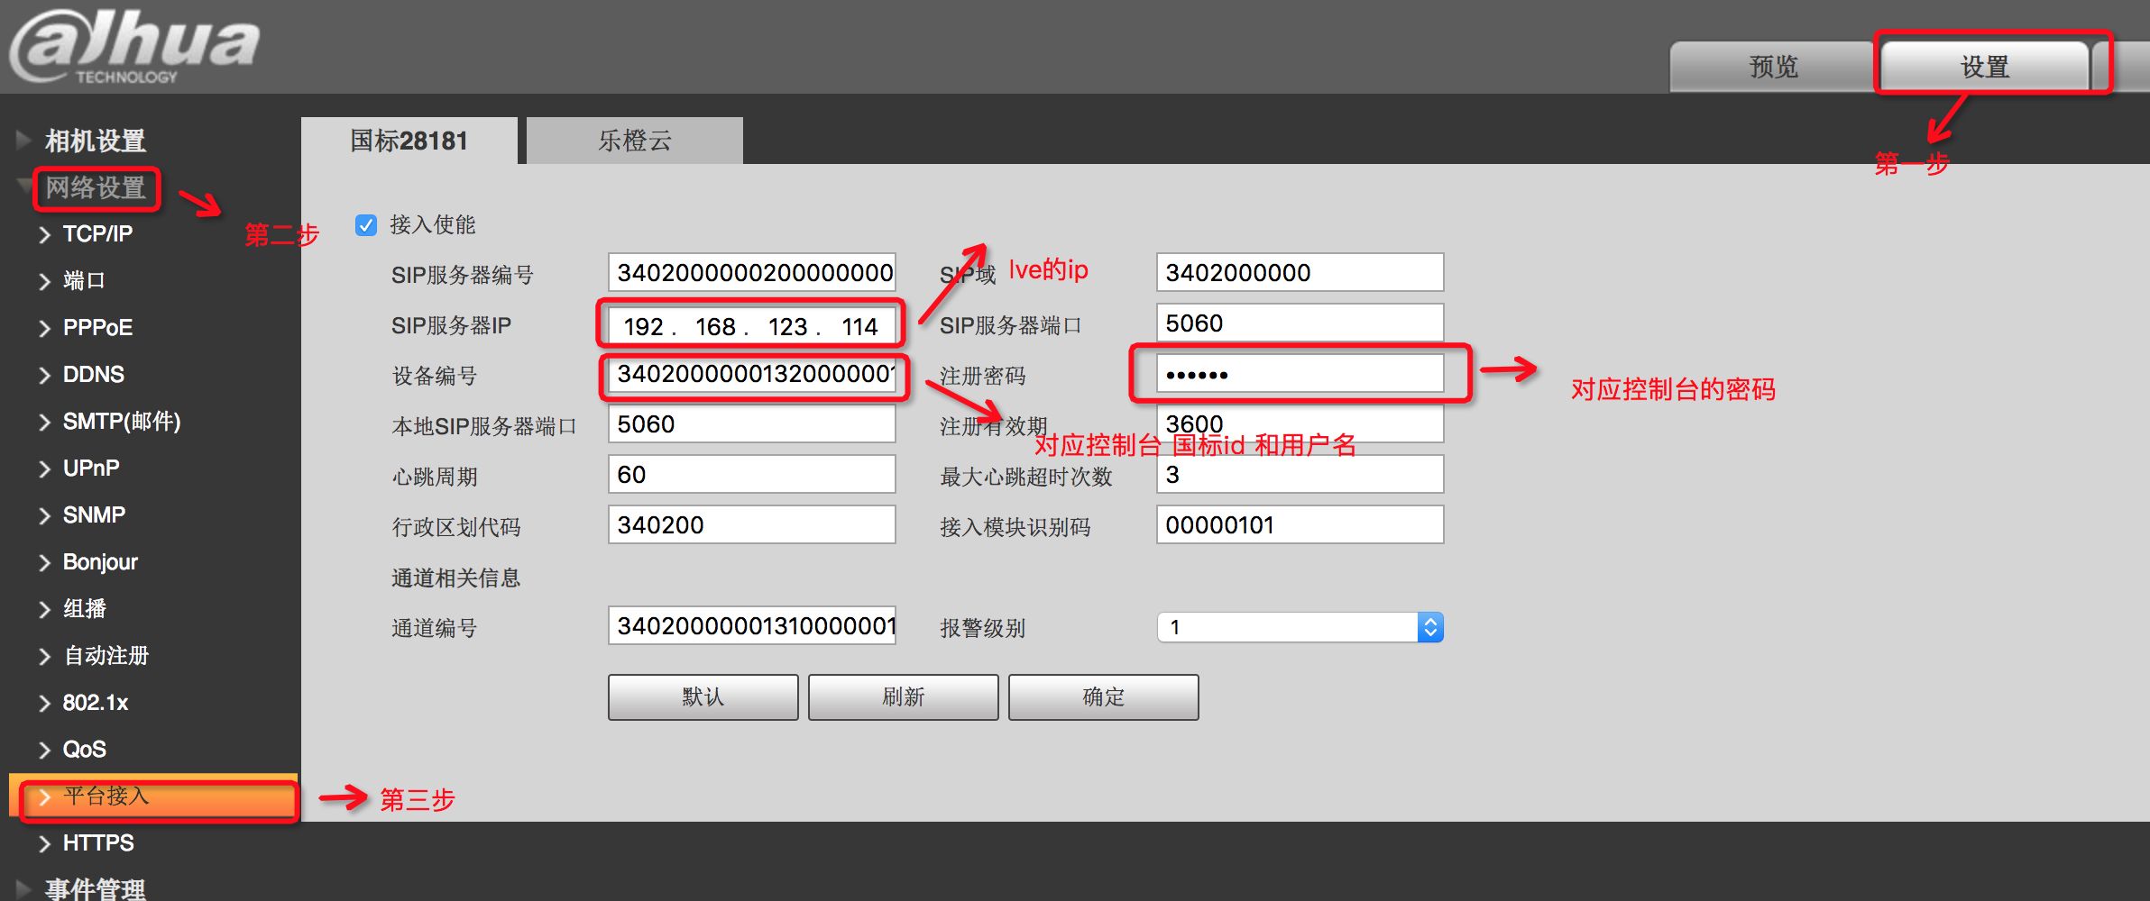Expand the 相机设置 section
2150x901 pixels.
[95, 141]
